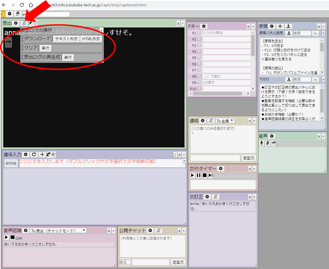The height and width of the screenshot is (269, 329).
Task: Download the TODO manuscript
Action: (289, 79)
